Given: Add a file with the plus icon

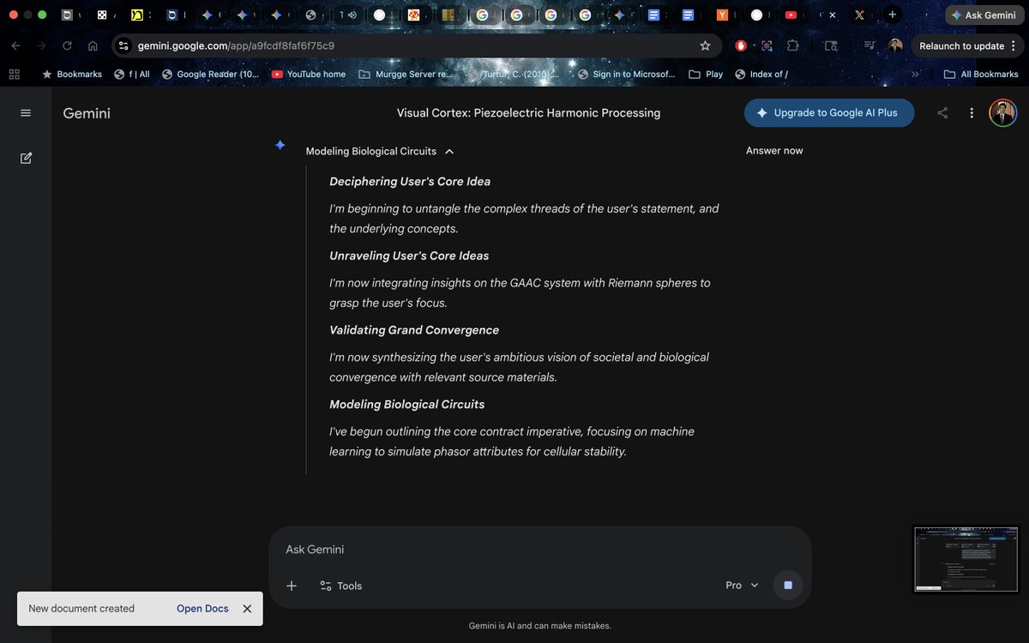Looking at the screenshot, I should [x=292, y=586].
